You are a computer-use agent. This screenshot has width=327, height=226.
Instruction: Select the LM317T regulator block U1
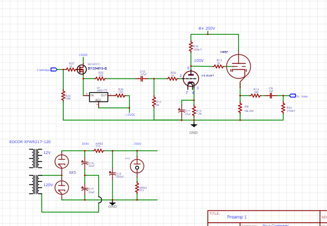point(99,97)
